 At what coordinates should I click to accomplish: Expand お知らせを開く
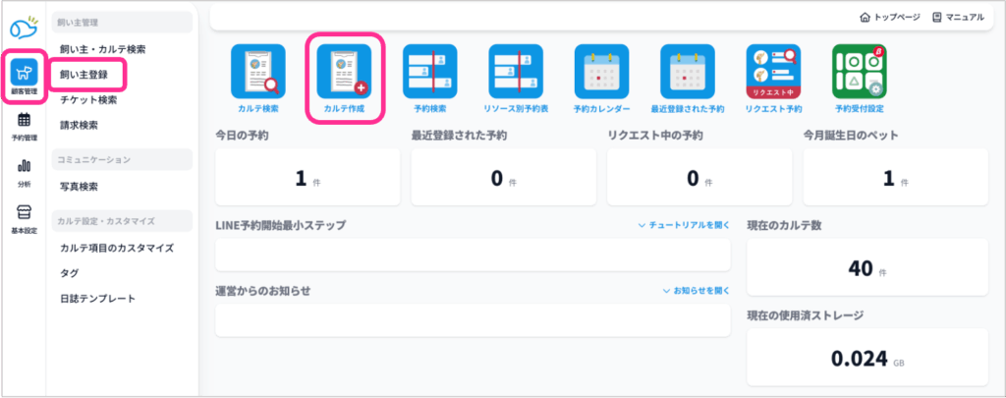pyautogui.click(x=696, y=291)
